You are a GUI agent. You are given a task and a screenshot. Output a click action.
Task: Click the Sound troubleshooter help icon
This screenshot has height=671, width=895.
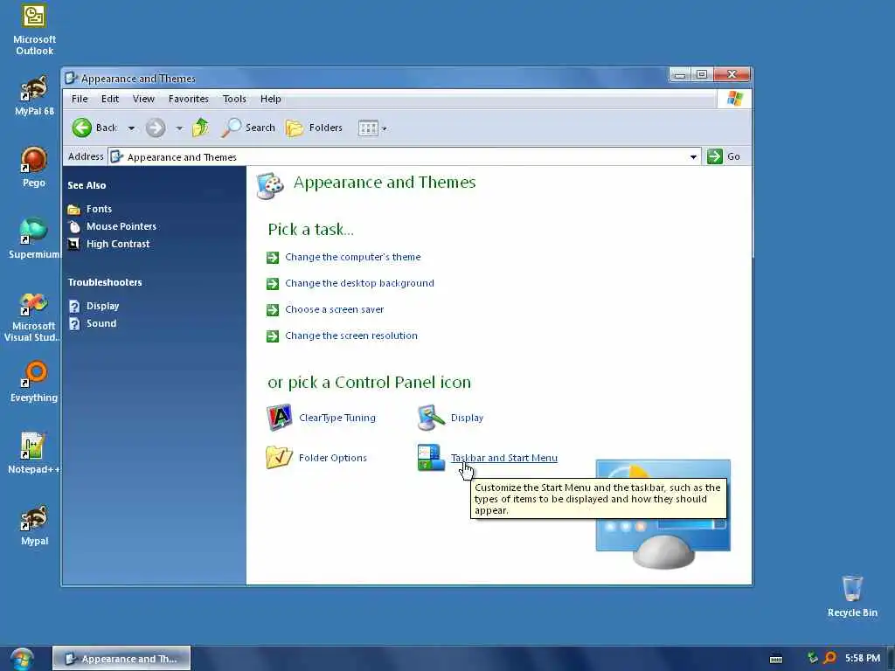pyautogui.click(x=74, y=323)
